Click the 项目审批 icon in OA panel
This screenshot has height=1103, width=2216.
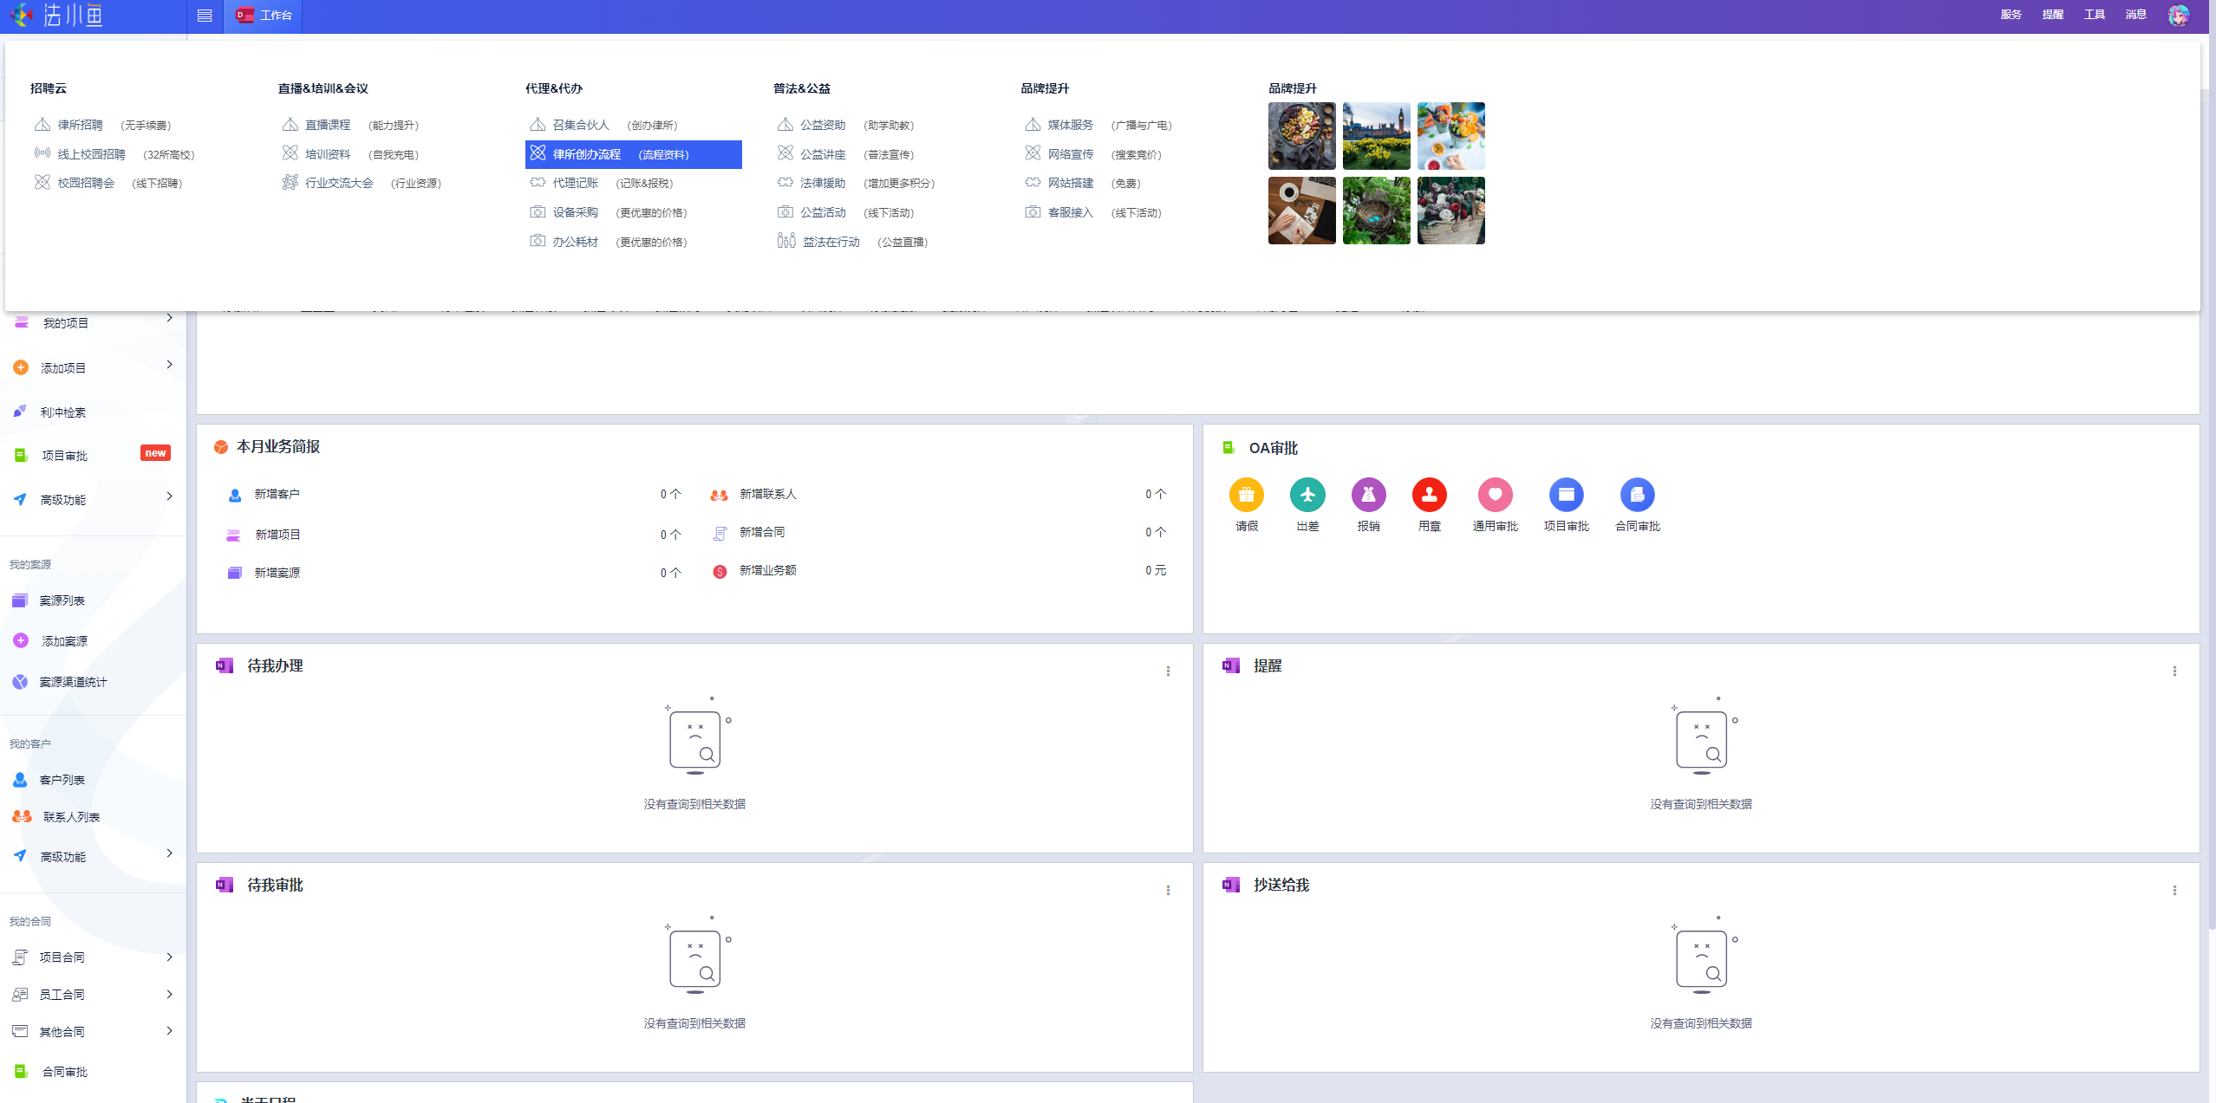(1566, 495)
